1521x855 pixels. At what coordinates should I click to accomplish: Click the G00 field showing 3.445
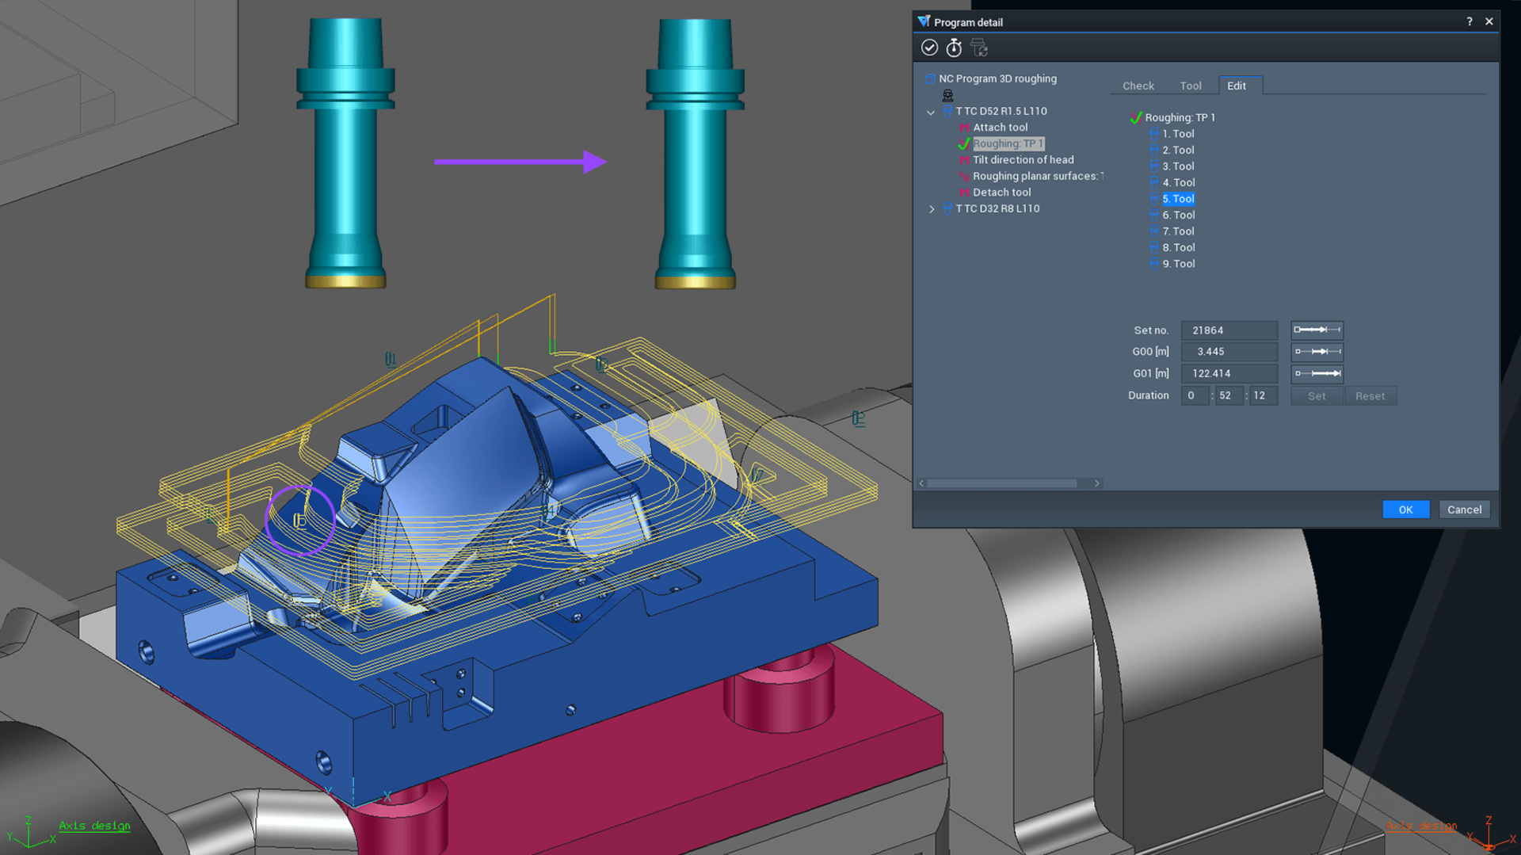pos(1229,351)
